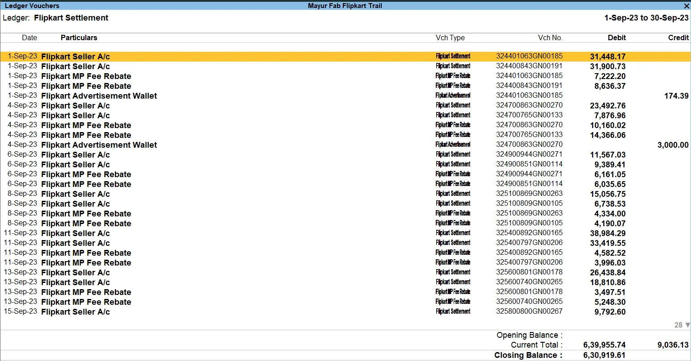Screen dimensions: 691x361
Task: Open the 11-Sep-23 Seller A/c entry of 38,984.29
Action: 75,233
